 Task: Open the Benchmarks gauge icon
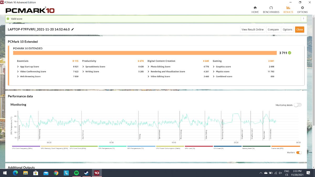pyautogui.click(x=271, y=8)
